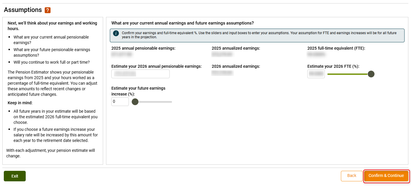Click the green track of the FTE slider

coord(347,74)
